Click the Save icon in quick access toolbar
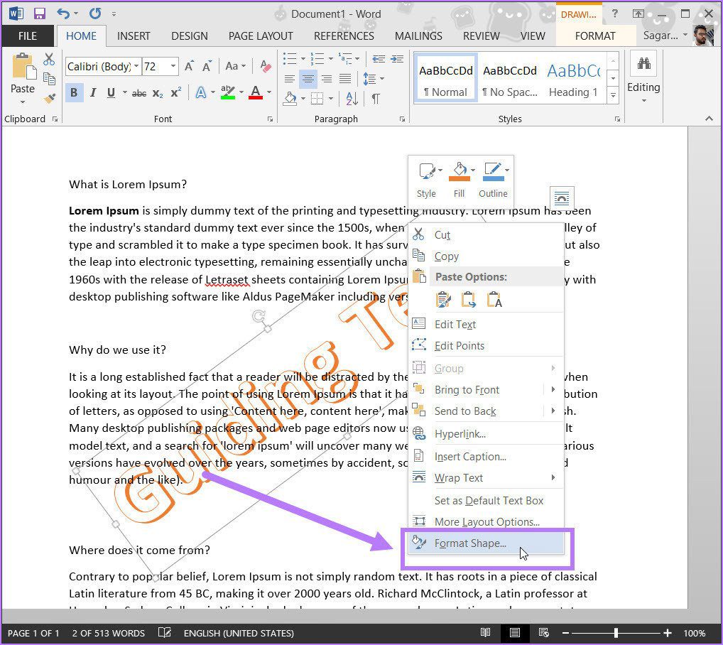This screenshot has height=645, width=723. pos(40,13)
